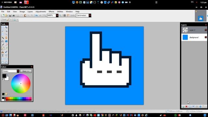Image resolution: width=208 pixels, height=117 pixels.
Task: Select the Gradient tool
Action: (x=6, y=41)
